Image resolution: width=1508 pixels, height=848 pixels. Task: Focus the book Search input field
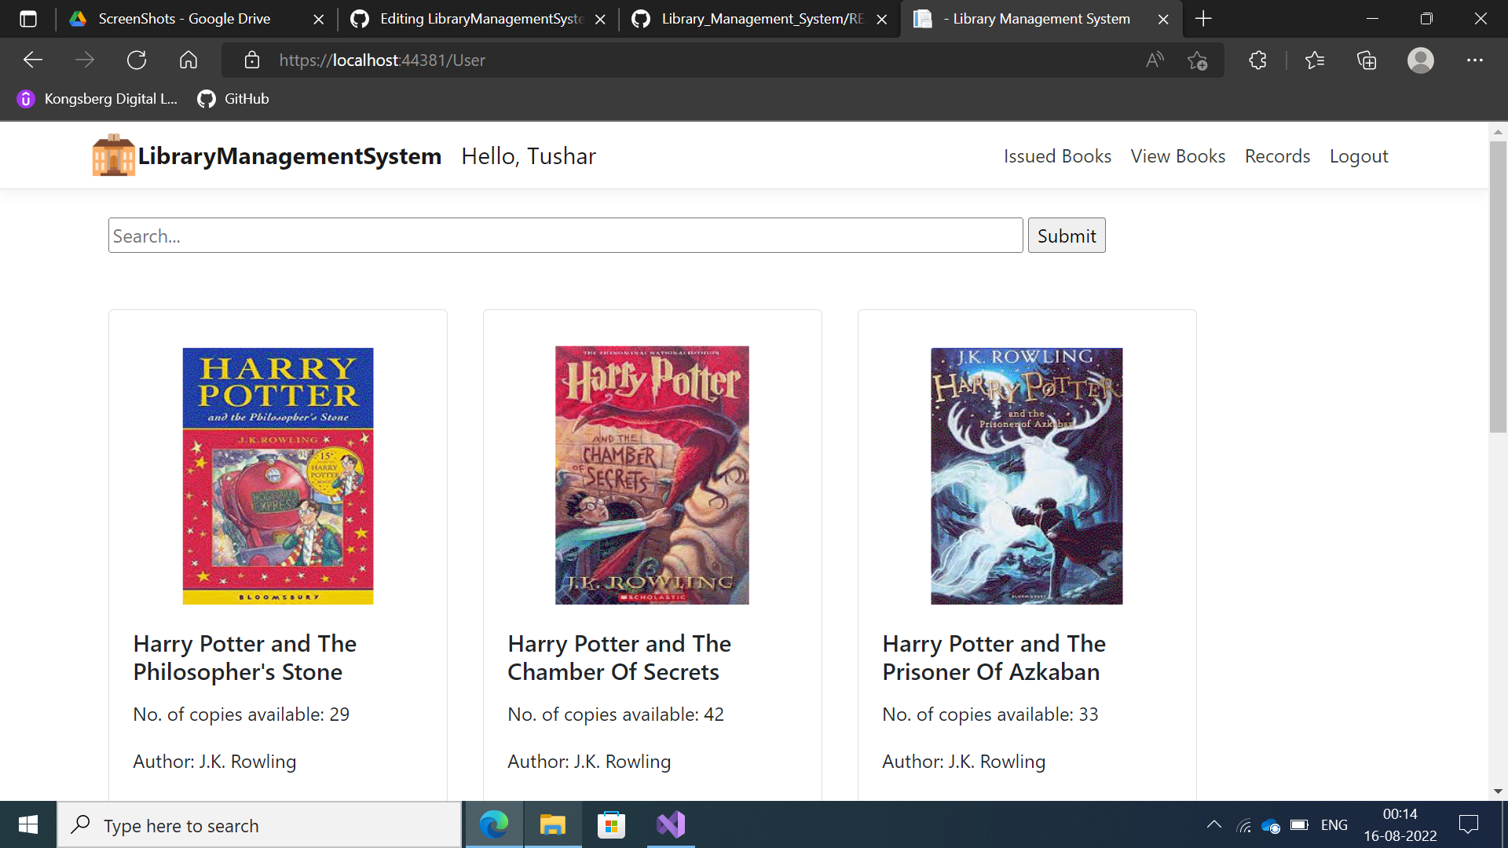pos(565,236)
